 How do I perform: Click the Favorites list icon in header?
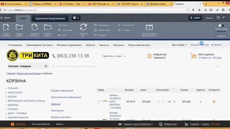[149, 56]
